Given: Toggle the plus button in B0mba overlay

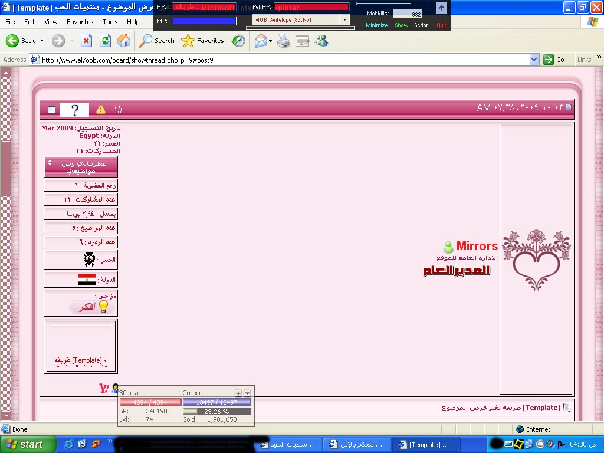Looking at the screenshot, I should point(238,393).
